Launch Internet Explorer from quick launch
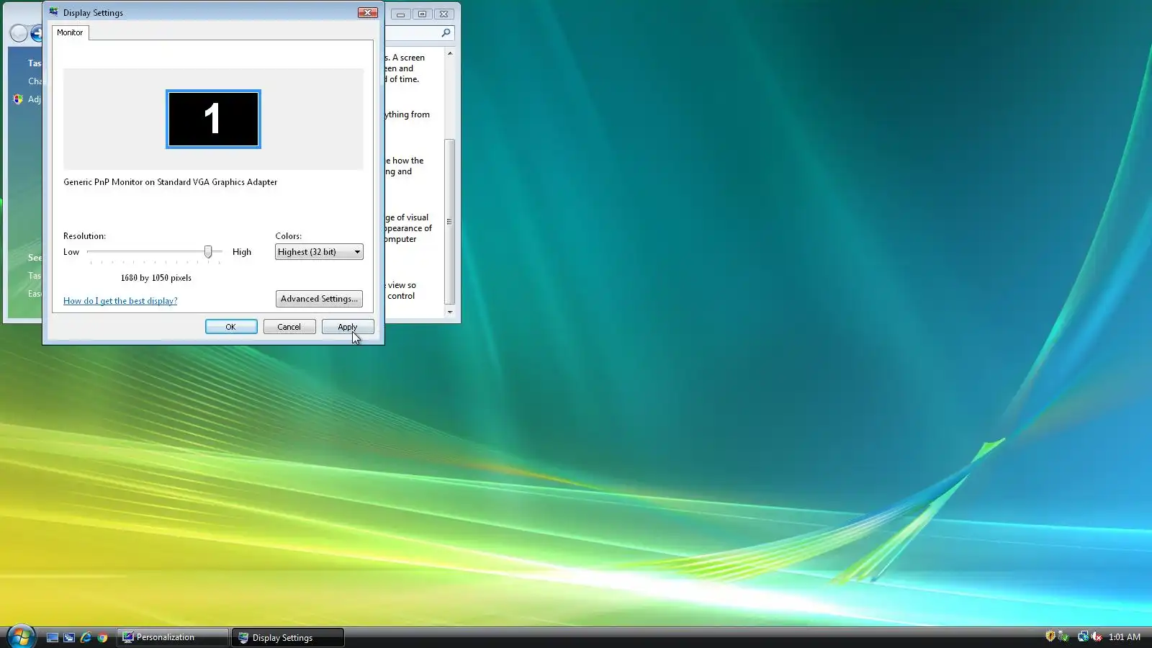 [86, 637]
